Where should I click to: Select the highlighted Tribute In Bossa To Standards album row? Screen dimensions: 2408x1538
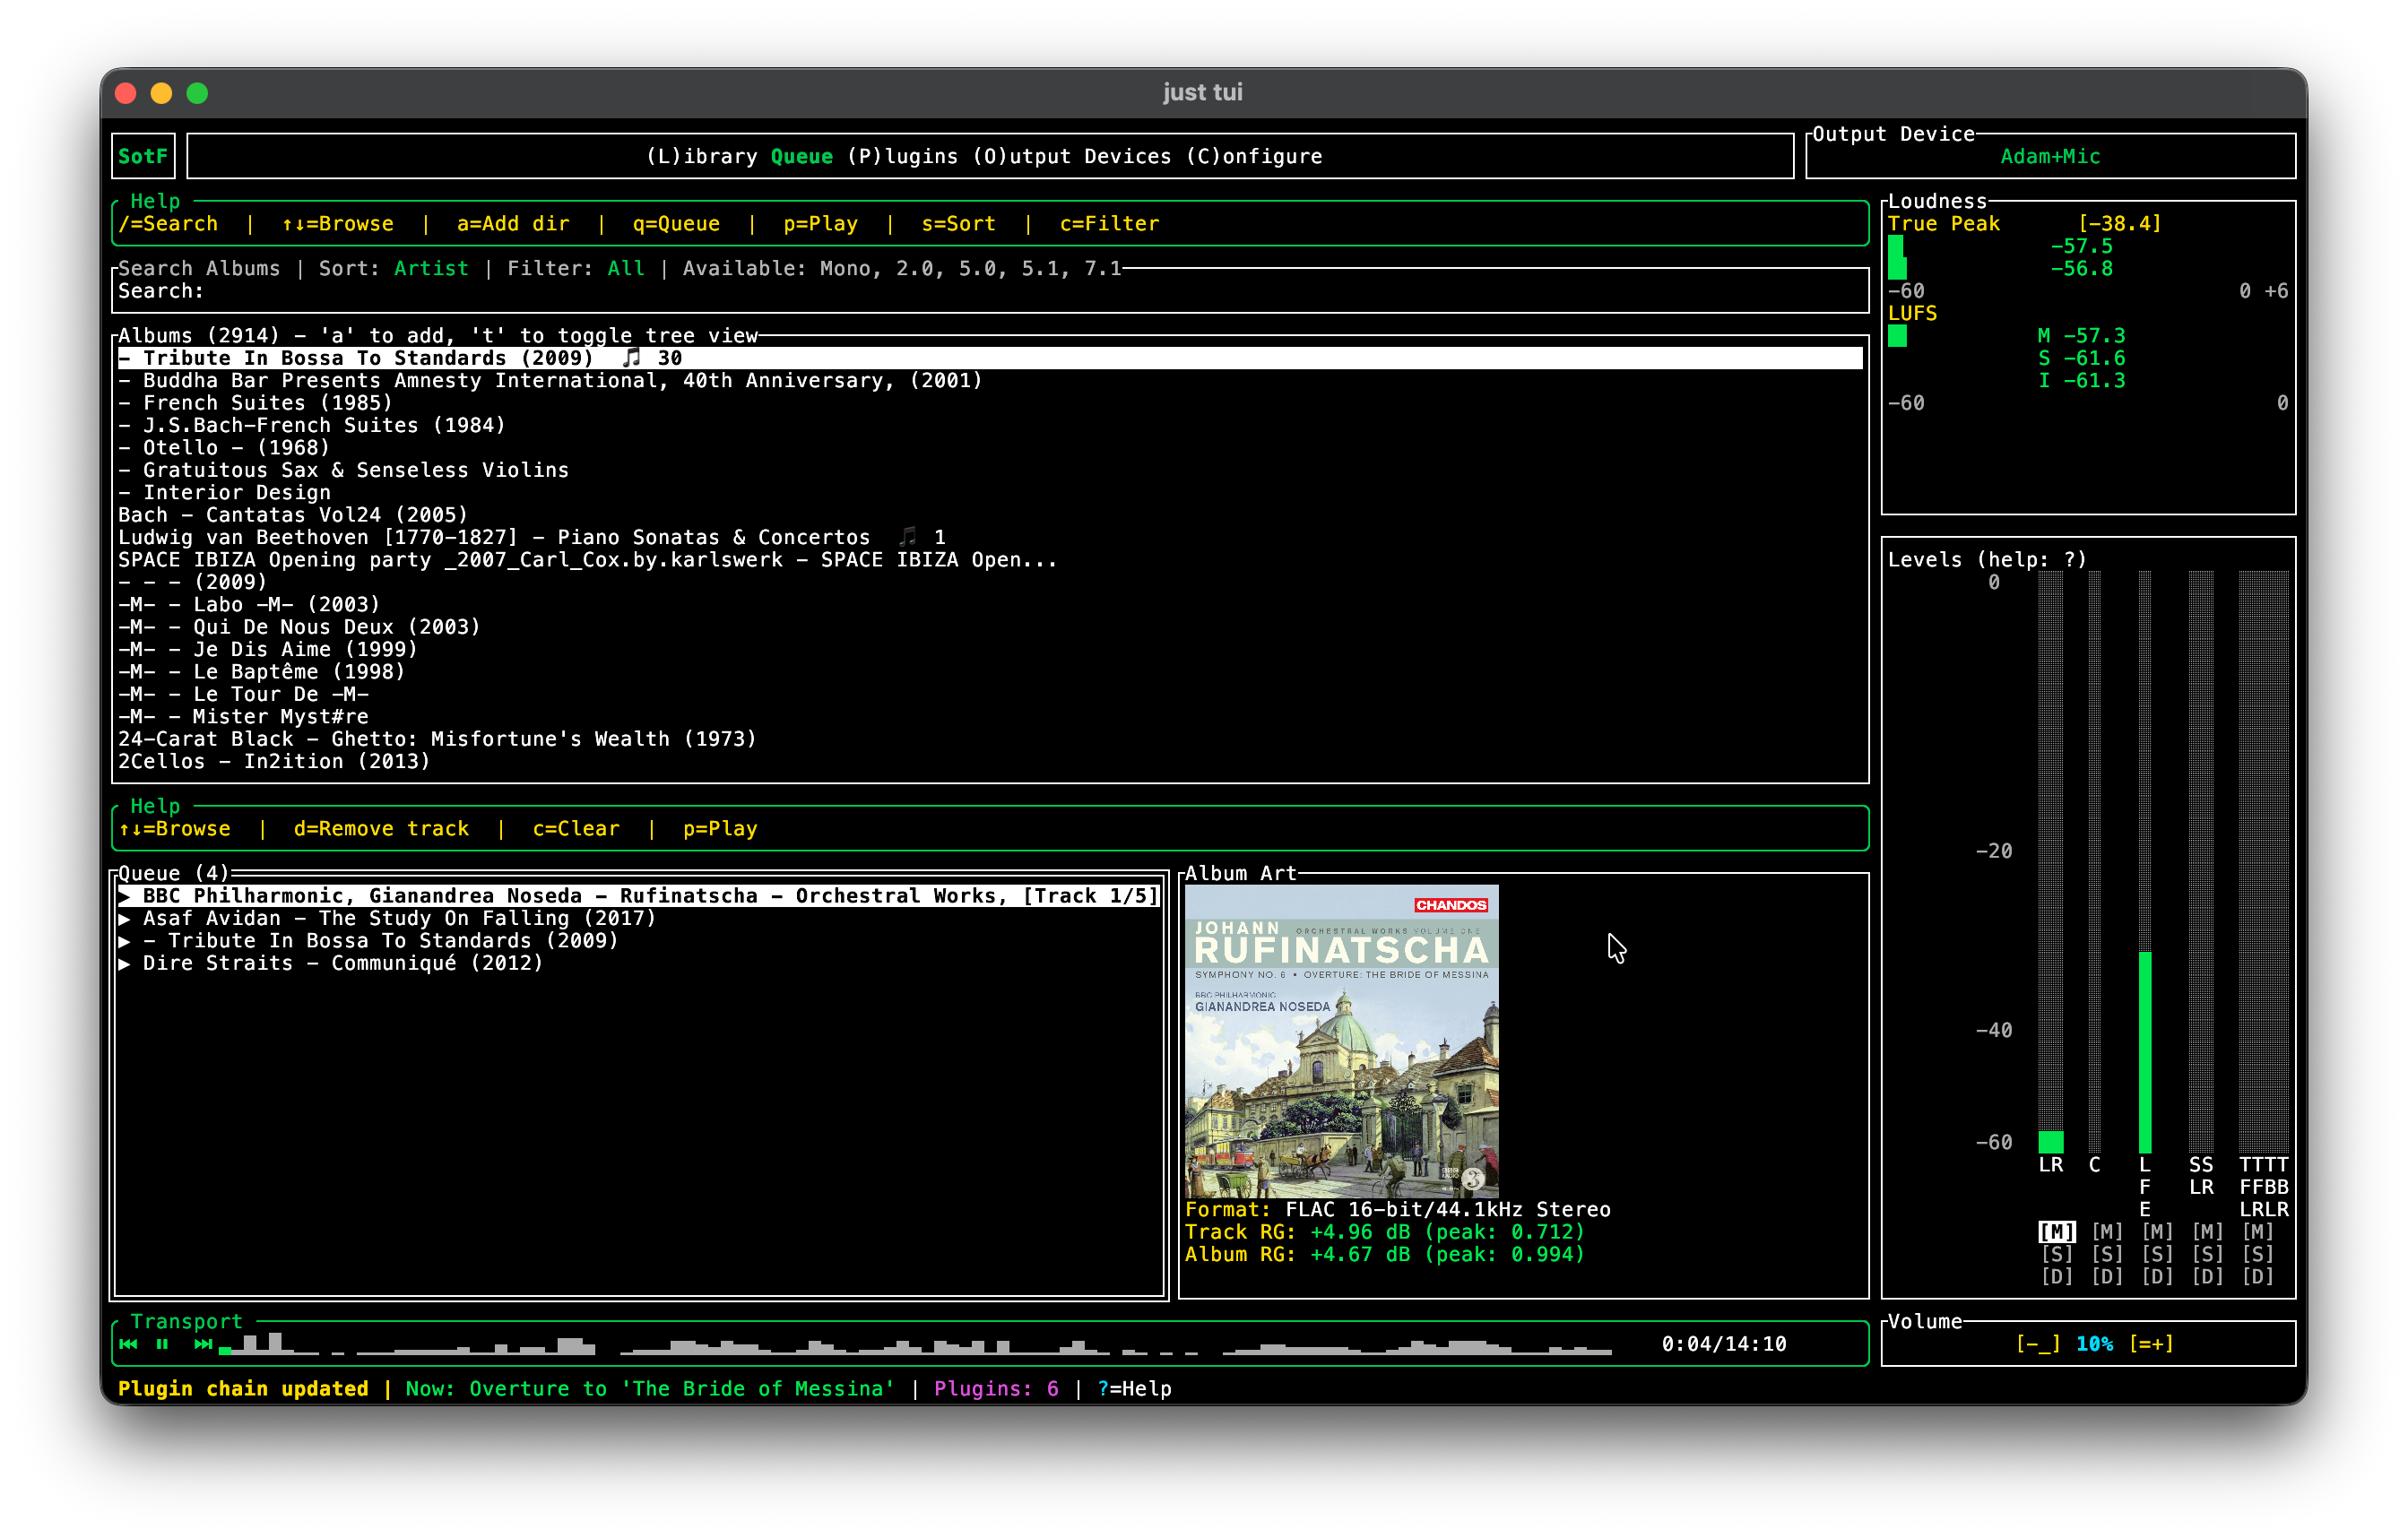click(990, 358)
